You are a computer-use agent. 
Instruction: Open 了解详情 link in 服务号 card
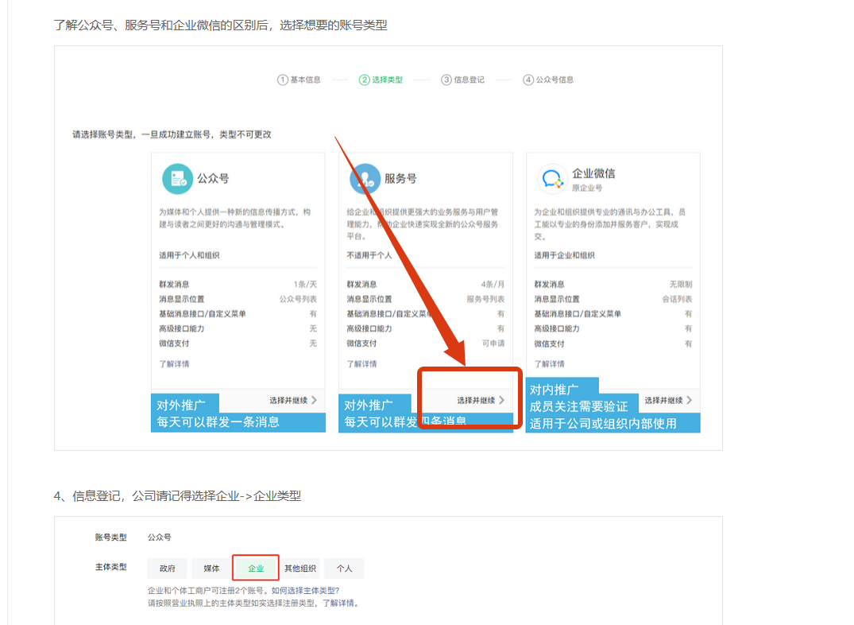point(361,363)
